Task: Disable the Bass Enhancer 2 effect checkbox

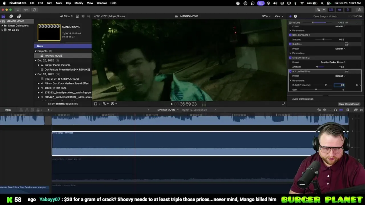Action: tap(290, 35)
